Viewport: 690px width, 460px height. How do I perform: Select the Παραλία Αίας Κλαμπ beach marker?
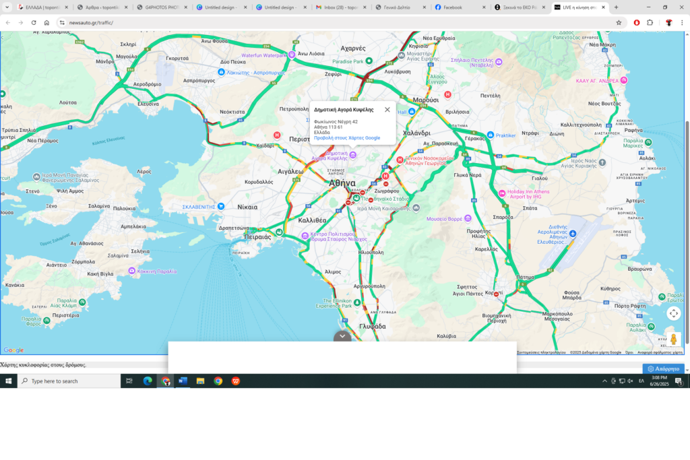coord(82,302)
